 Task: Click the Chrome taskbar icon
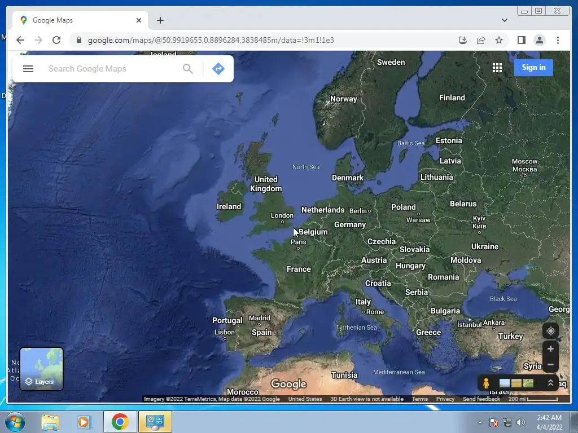120,422
